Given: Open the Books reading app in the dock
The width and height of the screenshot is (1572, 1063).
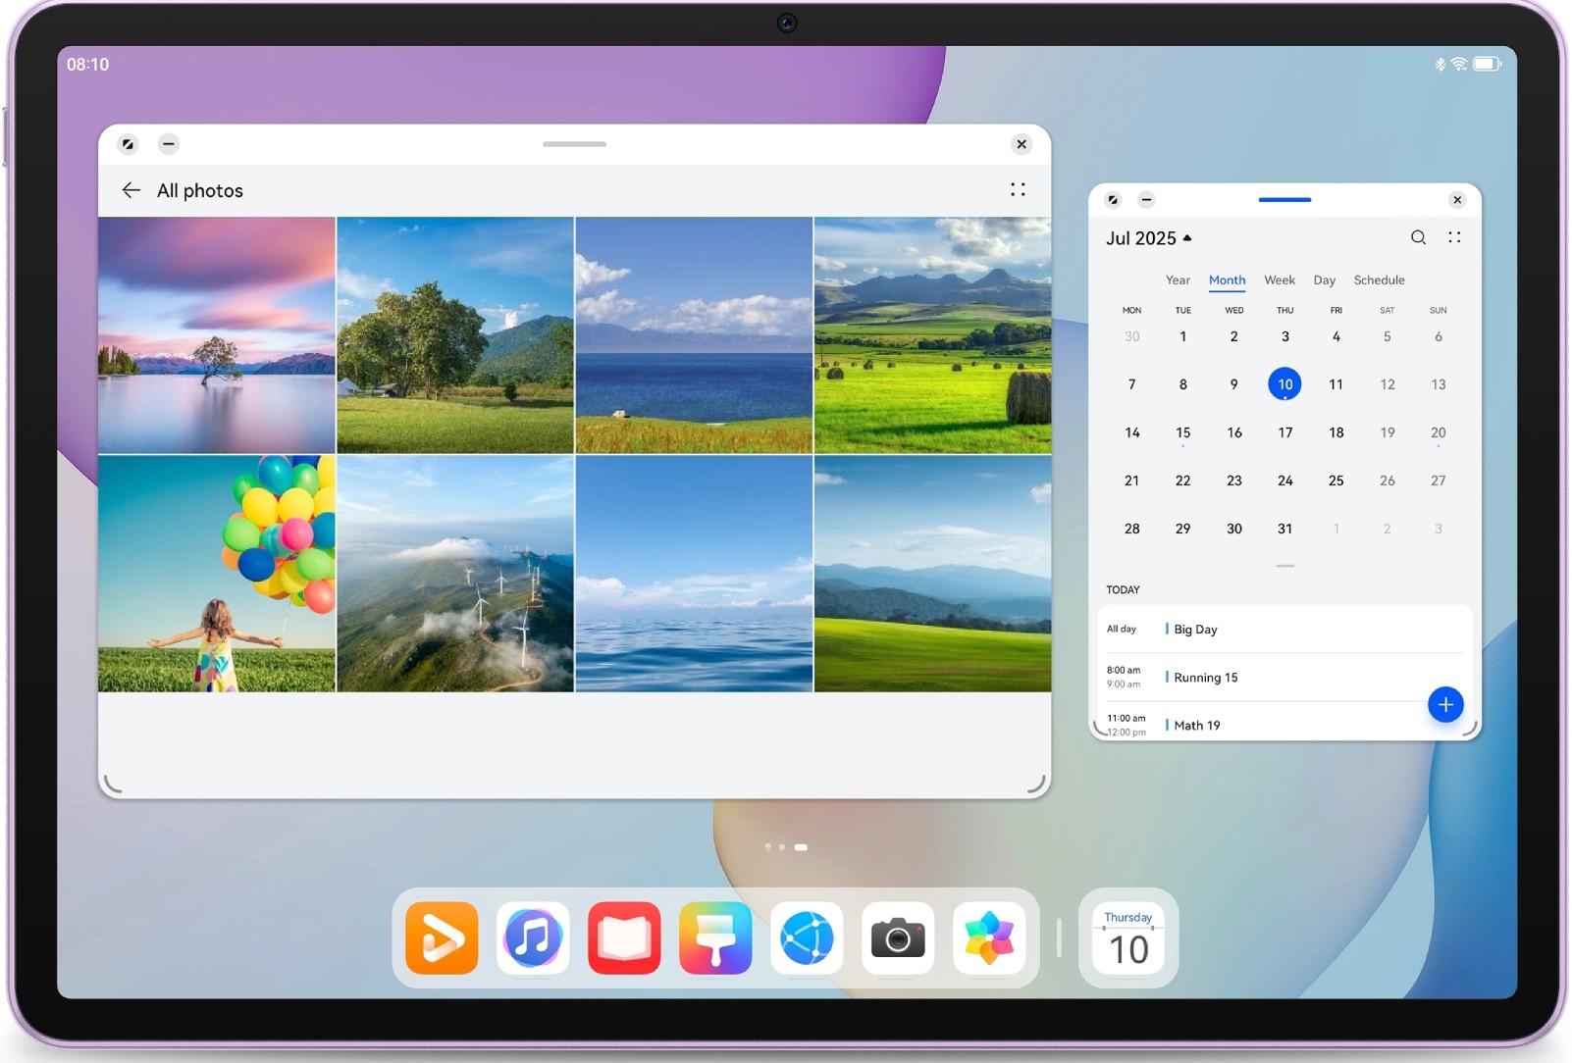Looking at the screenshot, I should click(624, 939).
